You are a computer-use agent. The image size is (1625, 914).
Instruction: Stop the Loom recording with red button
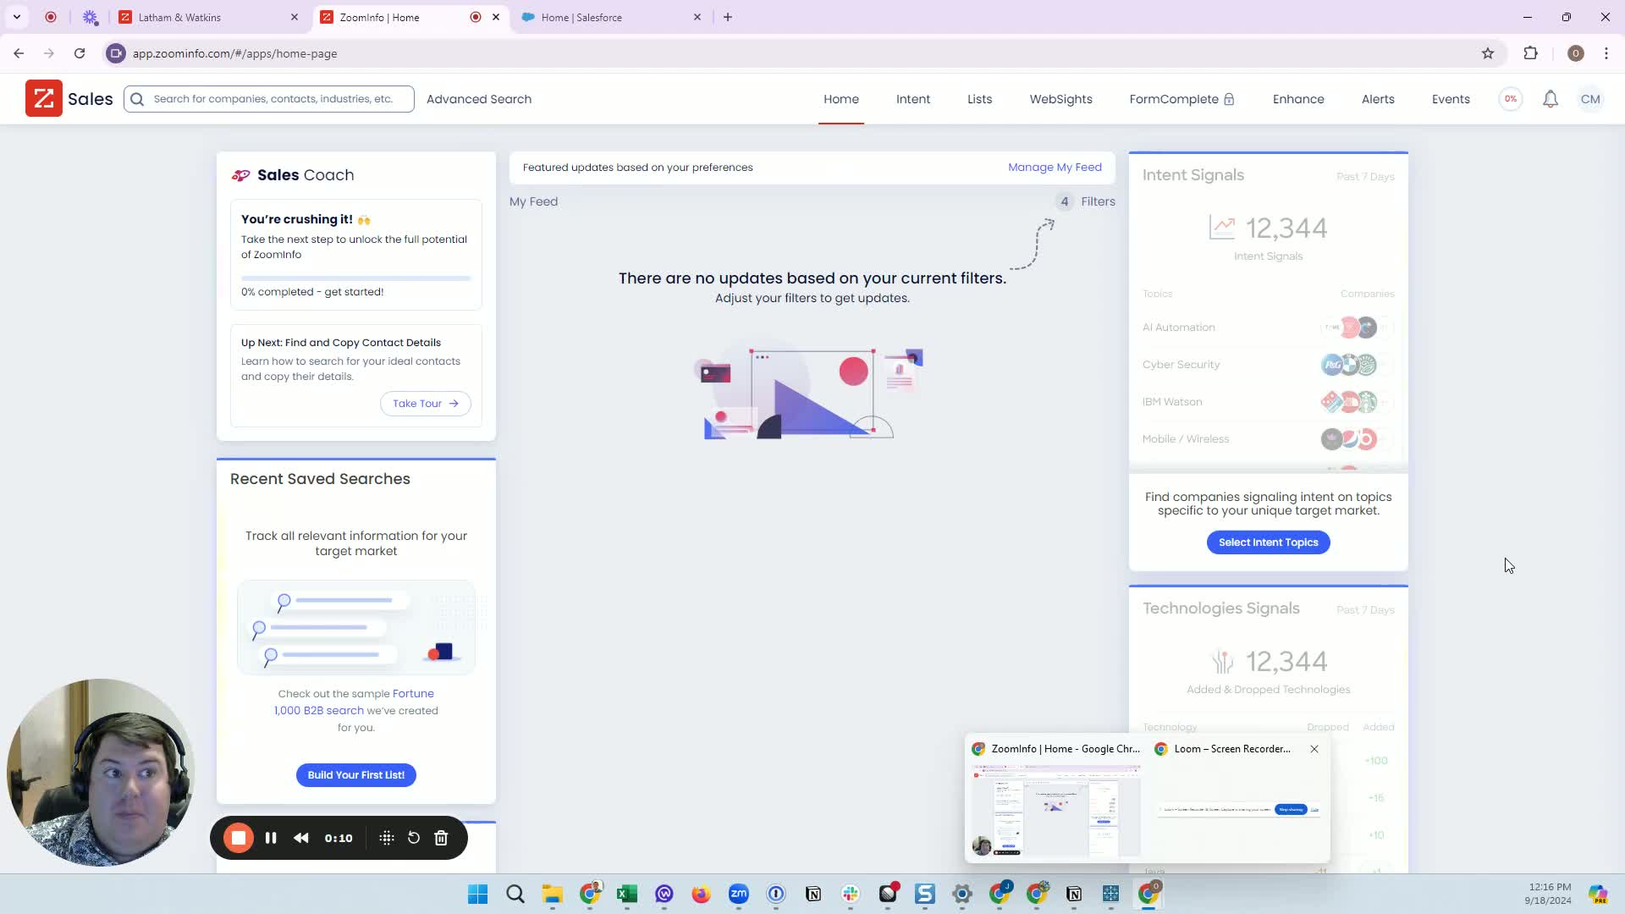(x=239, y=838)
